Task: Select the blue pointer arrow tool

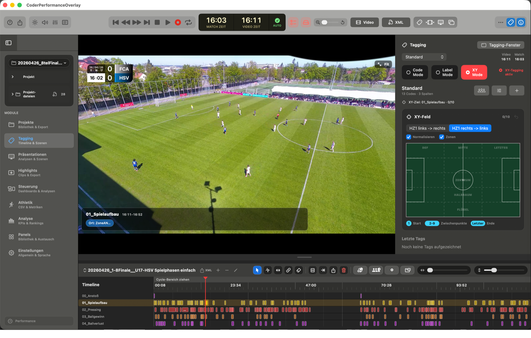Action: click(257, 270)
